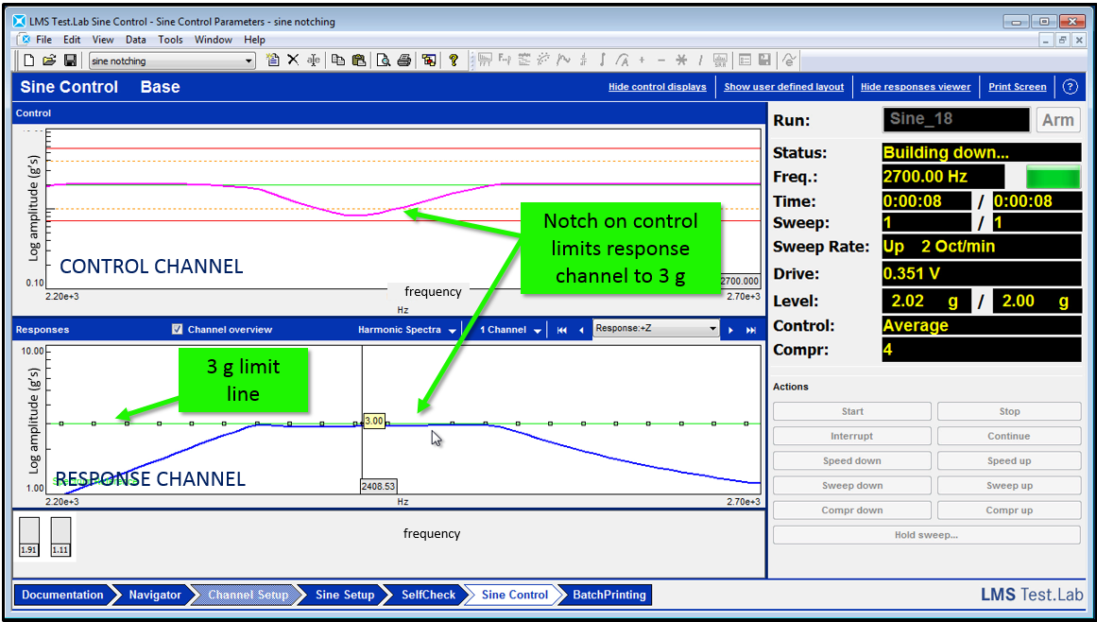Click the green status indicator next to Freq

pyautogui.click(x=1054, y=177)
